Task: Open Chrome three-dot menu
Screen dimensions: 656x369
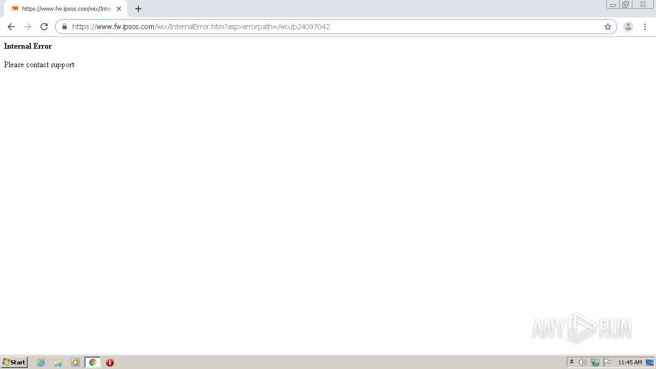Action: 645,27
